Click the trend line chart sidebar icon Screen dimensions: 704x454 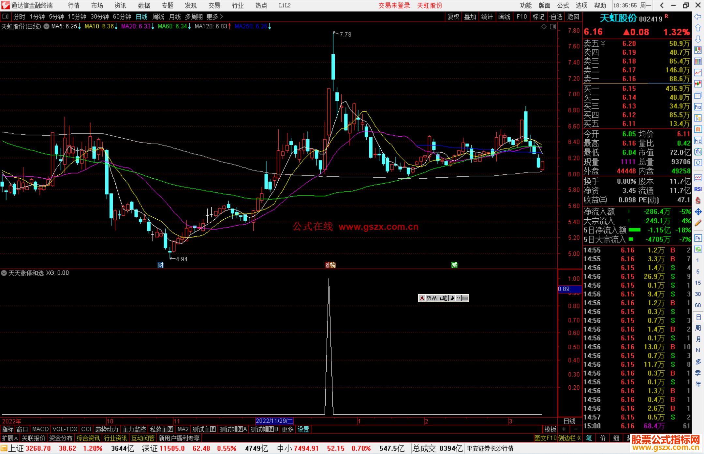pyautogui.click(x=698, y=73)
